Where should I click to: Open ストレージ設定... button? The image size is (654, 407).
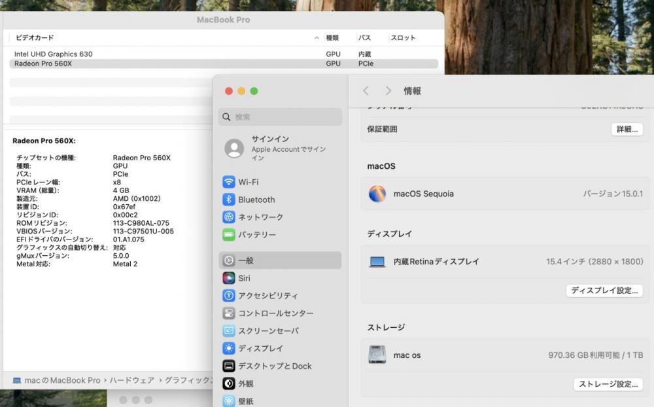click(608, 384)
